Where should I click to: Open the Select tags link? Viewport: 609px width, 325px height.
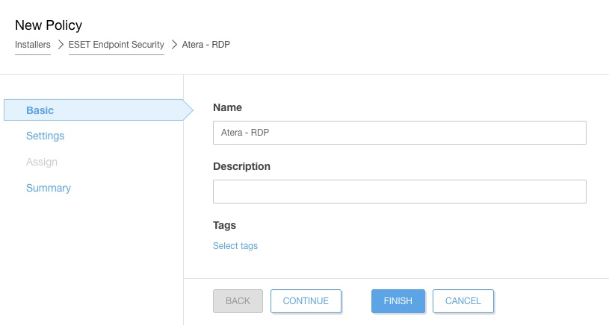[235, 246]
